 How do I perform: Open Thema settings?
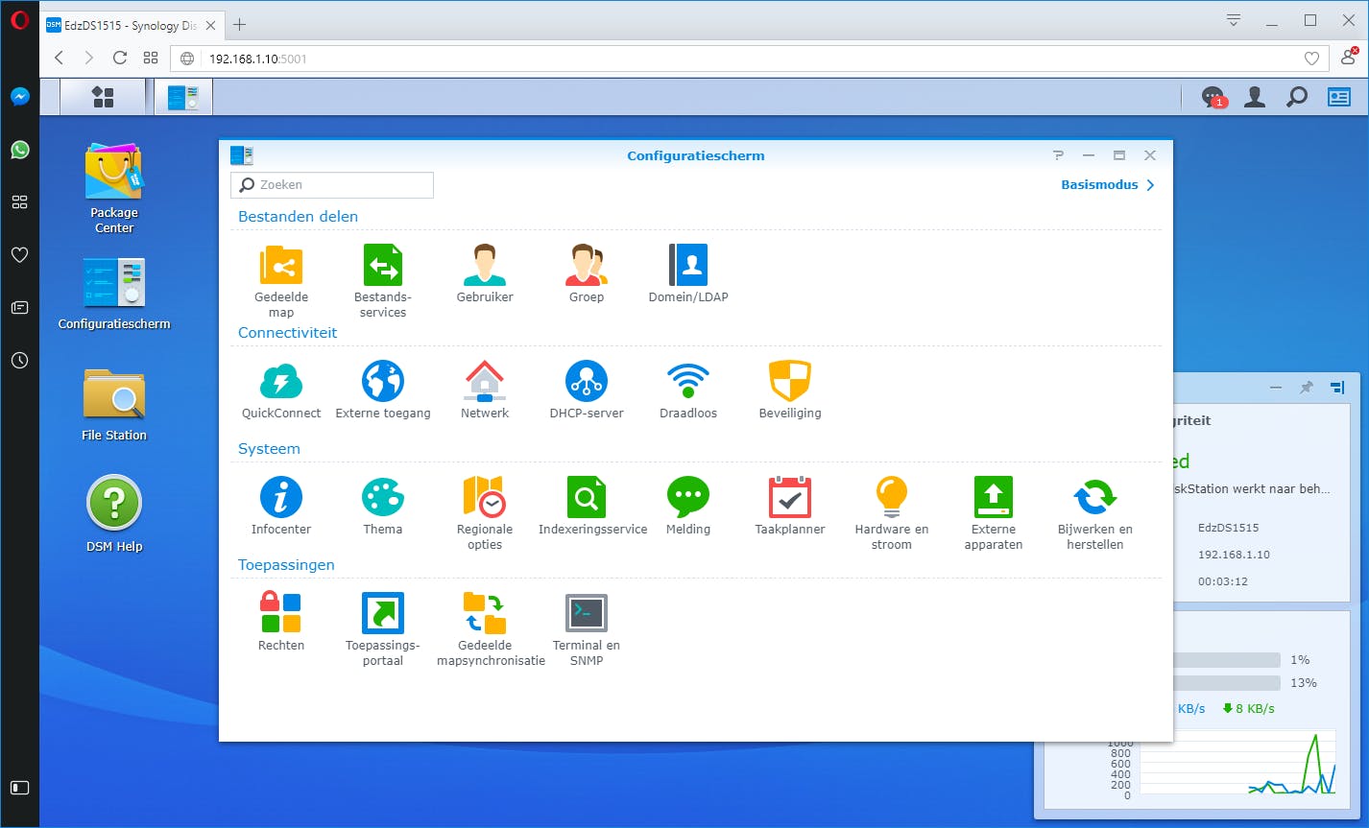[x=383, y=506]
